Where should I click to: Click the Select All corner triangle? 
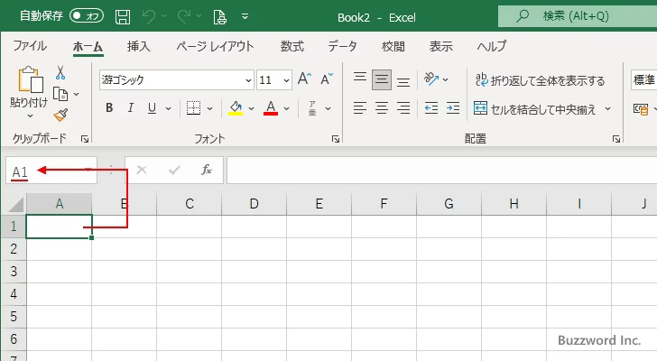[16, 204]
